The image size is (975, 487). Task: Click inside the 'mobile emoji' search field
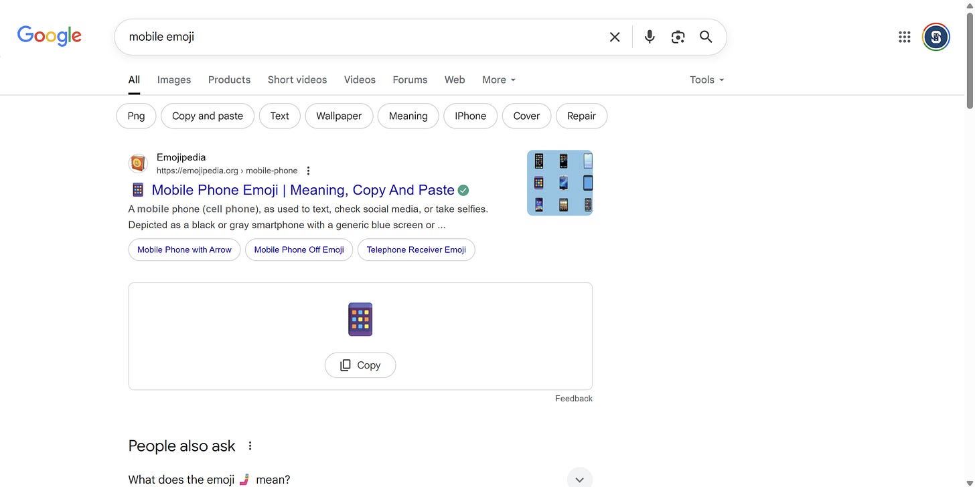click(362, 37)
